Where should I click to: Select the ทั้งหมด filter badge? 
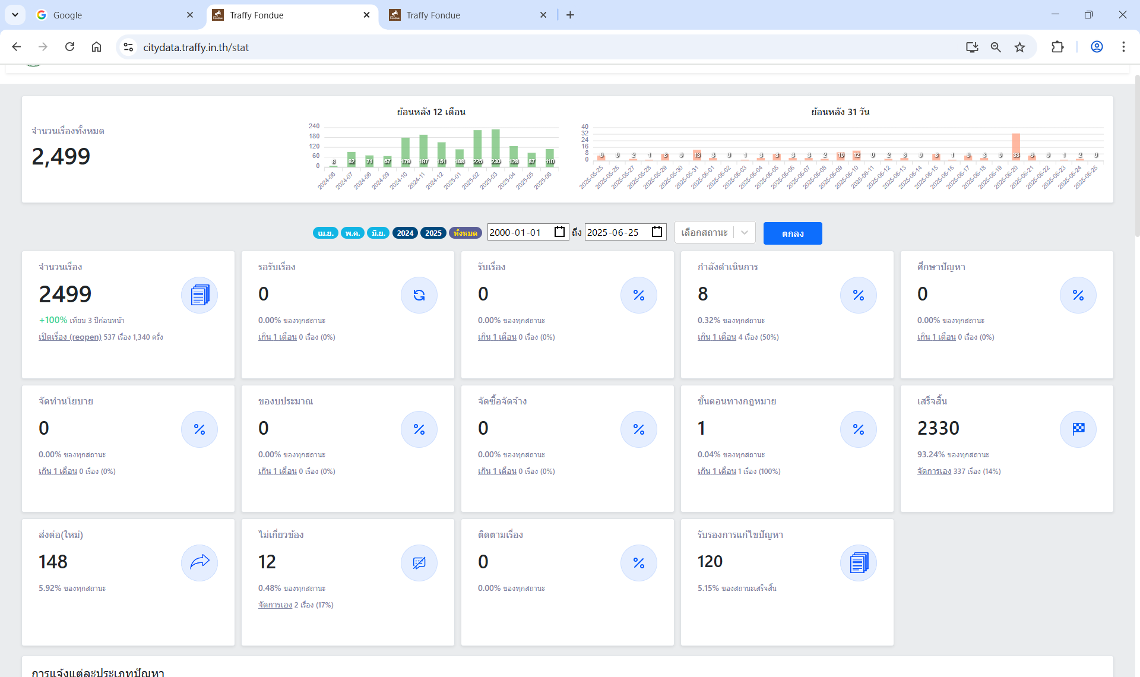(x=465, y=233)
